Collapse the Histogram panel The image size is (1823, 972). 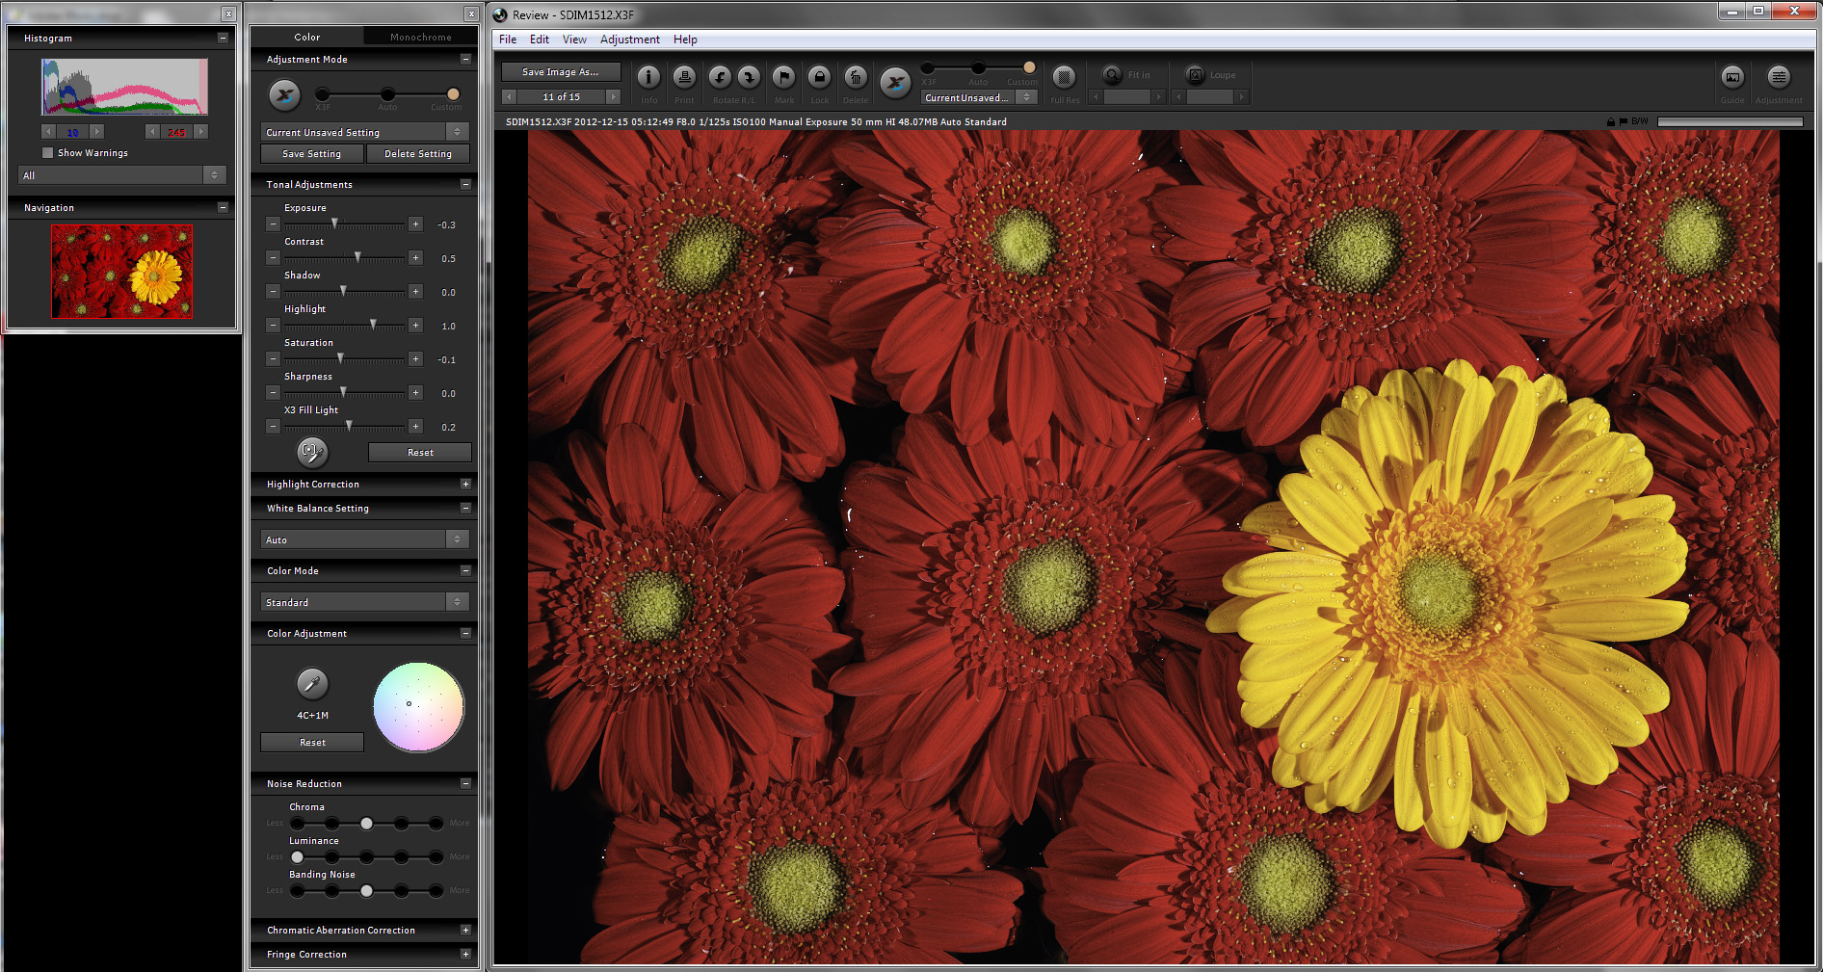point(223,38)
